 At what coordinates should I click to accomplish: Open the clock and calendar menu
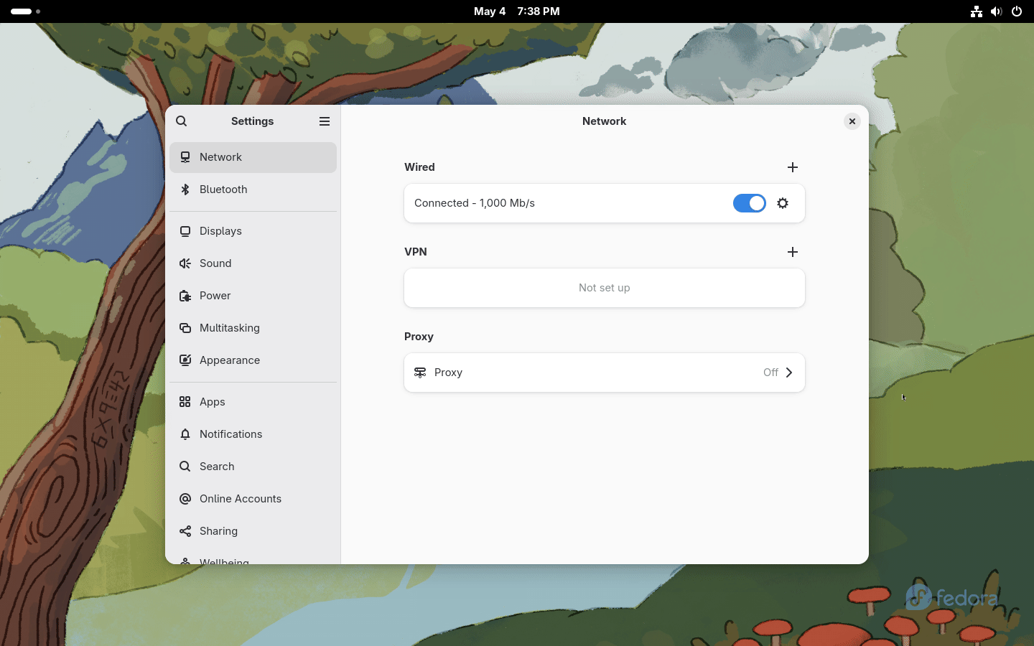point(517,11)
